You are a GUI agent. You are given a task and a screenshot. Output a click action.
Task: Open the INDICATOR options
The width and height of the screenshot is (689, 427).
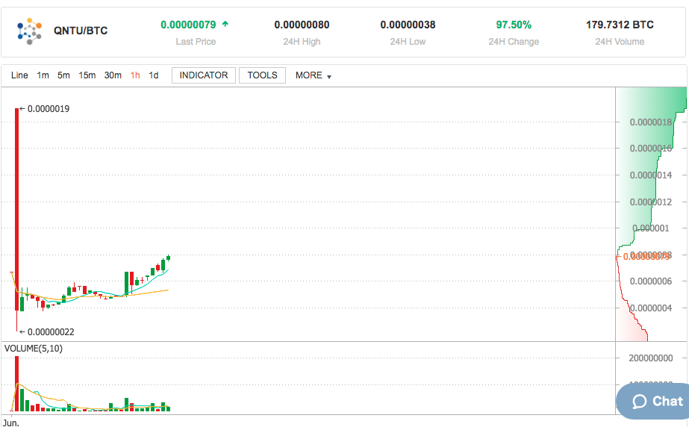204,75
